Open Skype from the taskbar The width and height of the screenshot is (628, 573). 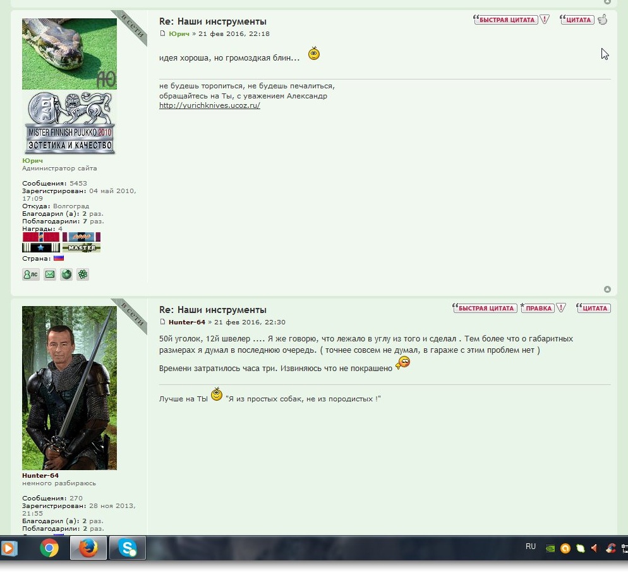pos(128,548)
